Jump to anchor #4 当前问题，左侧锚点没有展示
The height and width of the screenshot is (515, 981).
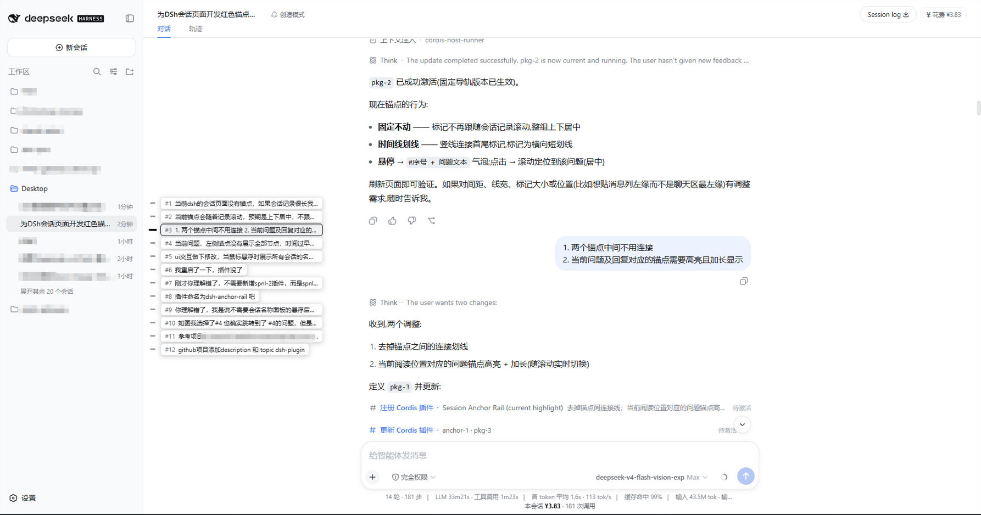242,243
